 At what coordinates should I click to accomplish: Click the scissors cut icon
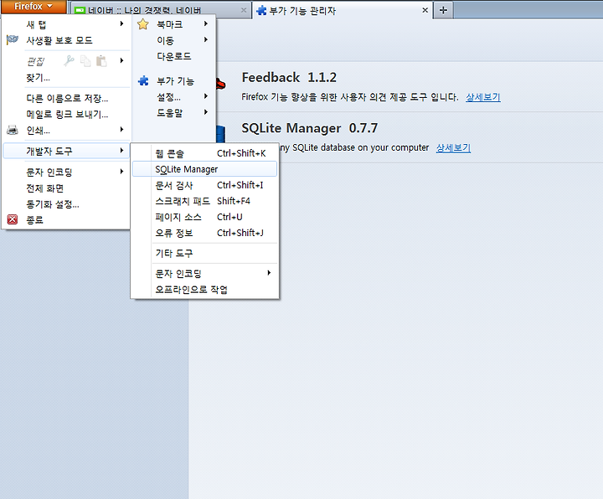pyautogui.click(x=70, y=61)
